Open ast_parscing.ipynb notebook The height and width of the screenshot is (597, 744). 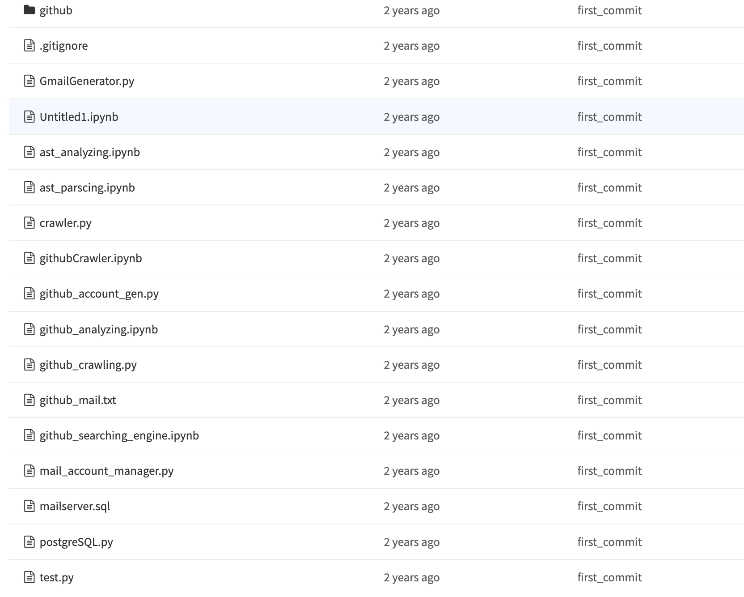[x=87, y=188]
